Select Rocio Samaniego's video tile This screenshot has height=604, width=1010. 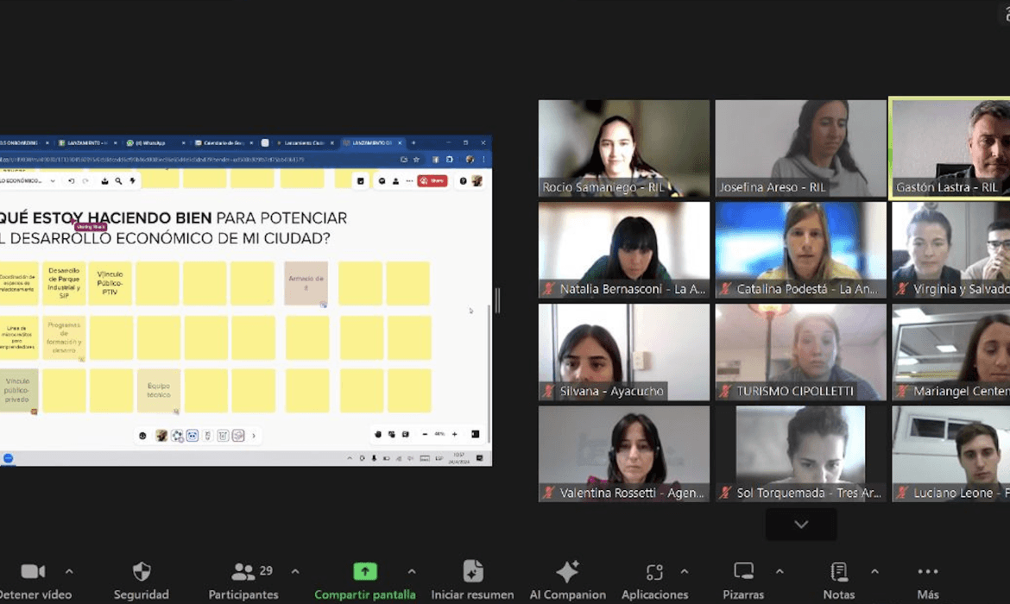(x=624, y=148)
